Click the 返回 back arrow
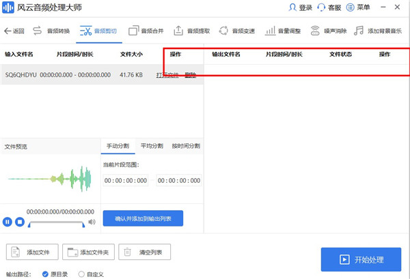This screenshot has height=279, width=410. [14, 31]
